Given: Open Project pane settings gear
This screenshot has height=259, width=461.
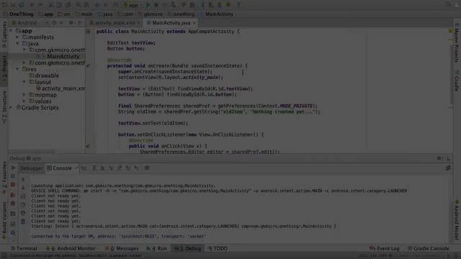Looking at the screenshot, I should point(71,22).
